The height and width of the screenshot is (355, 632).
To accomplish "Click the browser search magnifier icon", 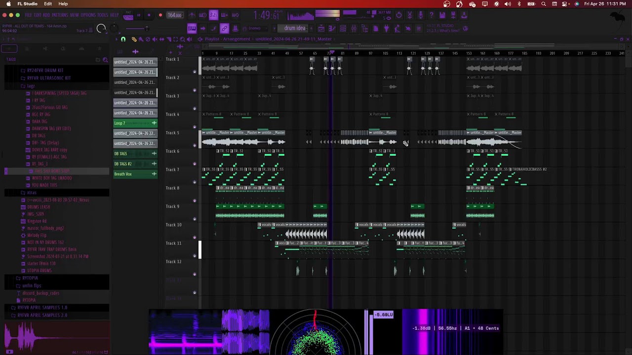I will point(105,60).
